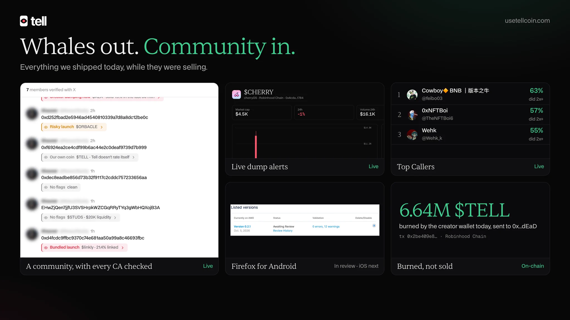Open the 0 errors, 12 warnings link
570x320 pixels.
[326, 227]
